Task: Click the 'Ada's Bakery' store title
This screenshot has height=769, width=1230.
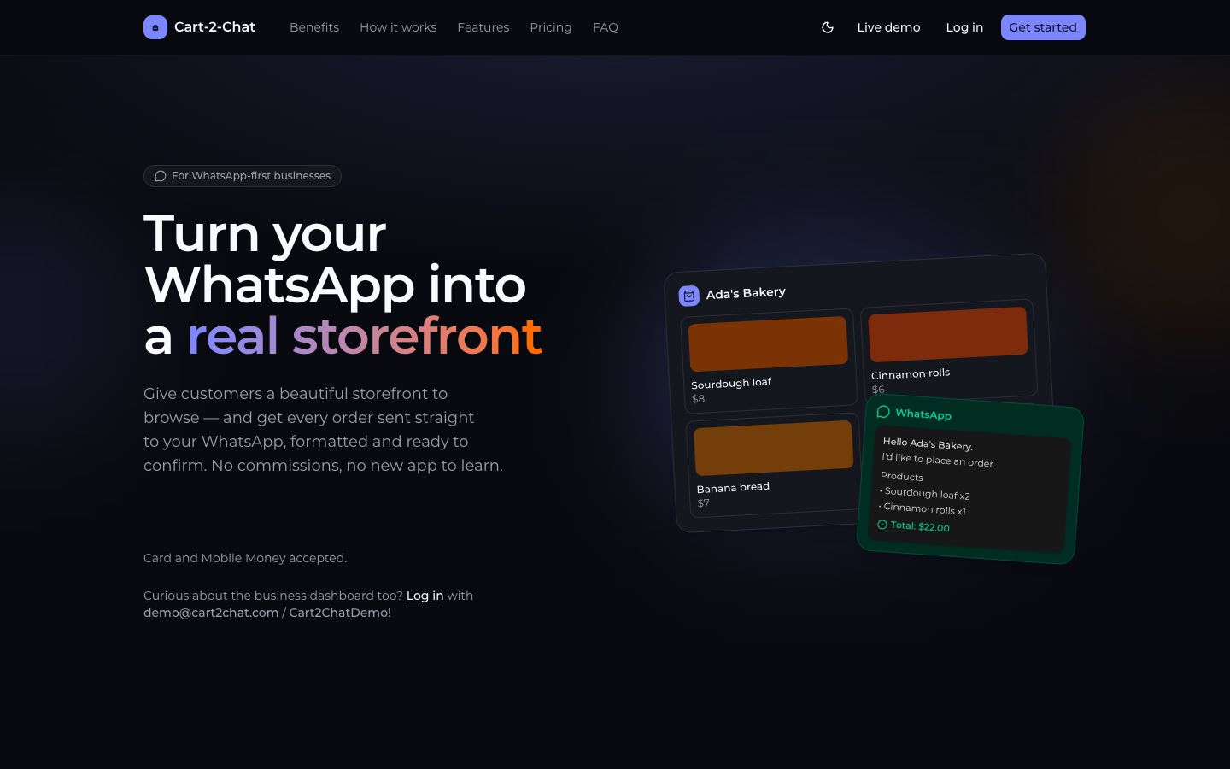Action: pyautogui.click(x=746, y=293)
